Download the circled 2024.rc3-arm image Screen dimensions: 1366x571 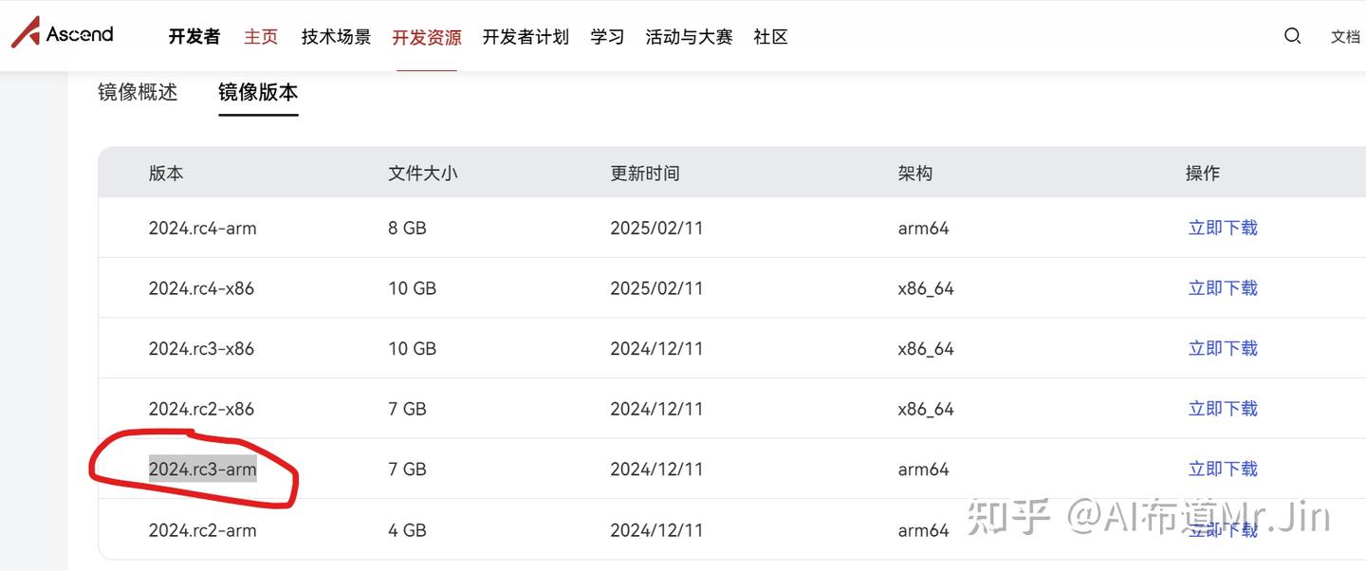pyautogui.click(x=1223, y=469)
